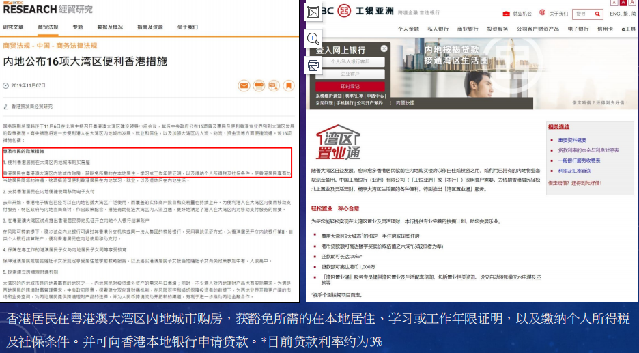
Task: Open the e工具 menu
Action: coord(629,29)
